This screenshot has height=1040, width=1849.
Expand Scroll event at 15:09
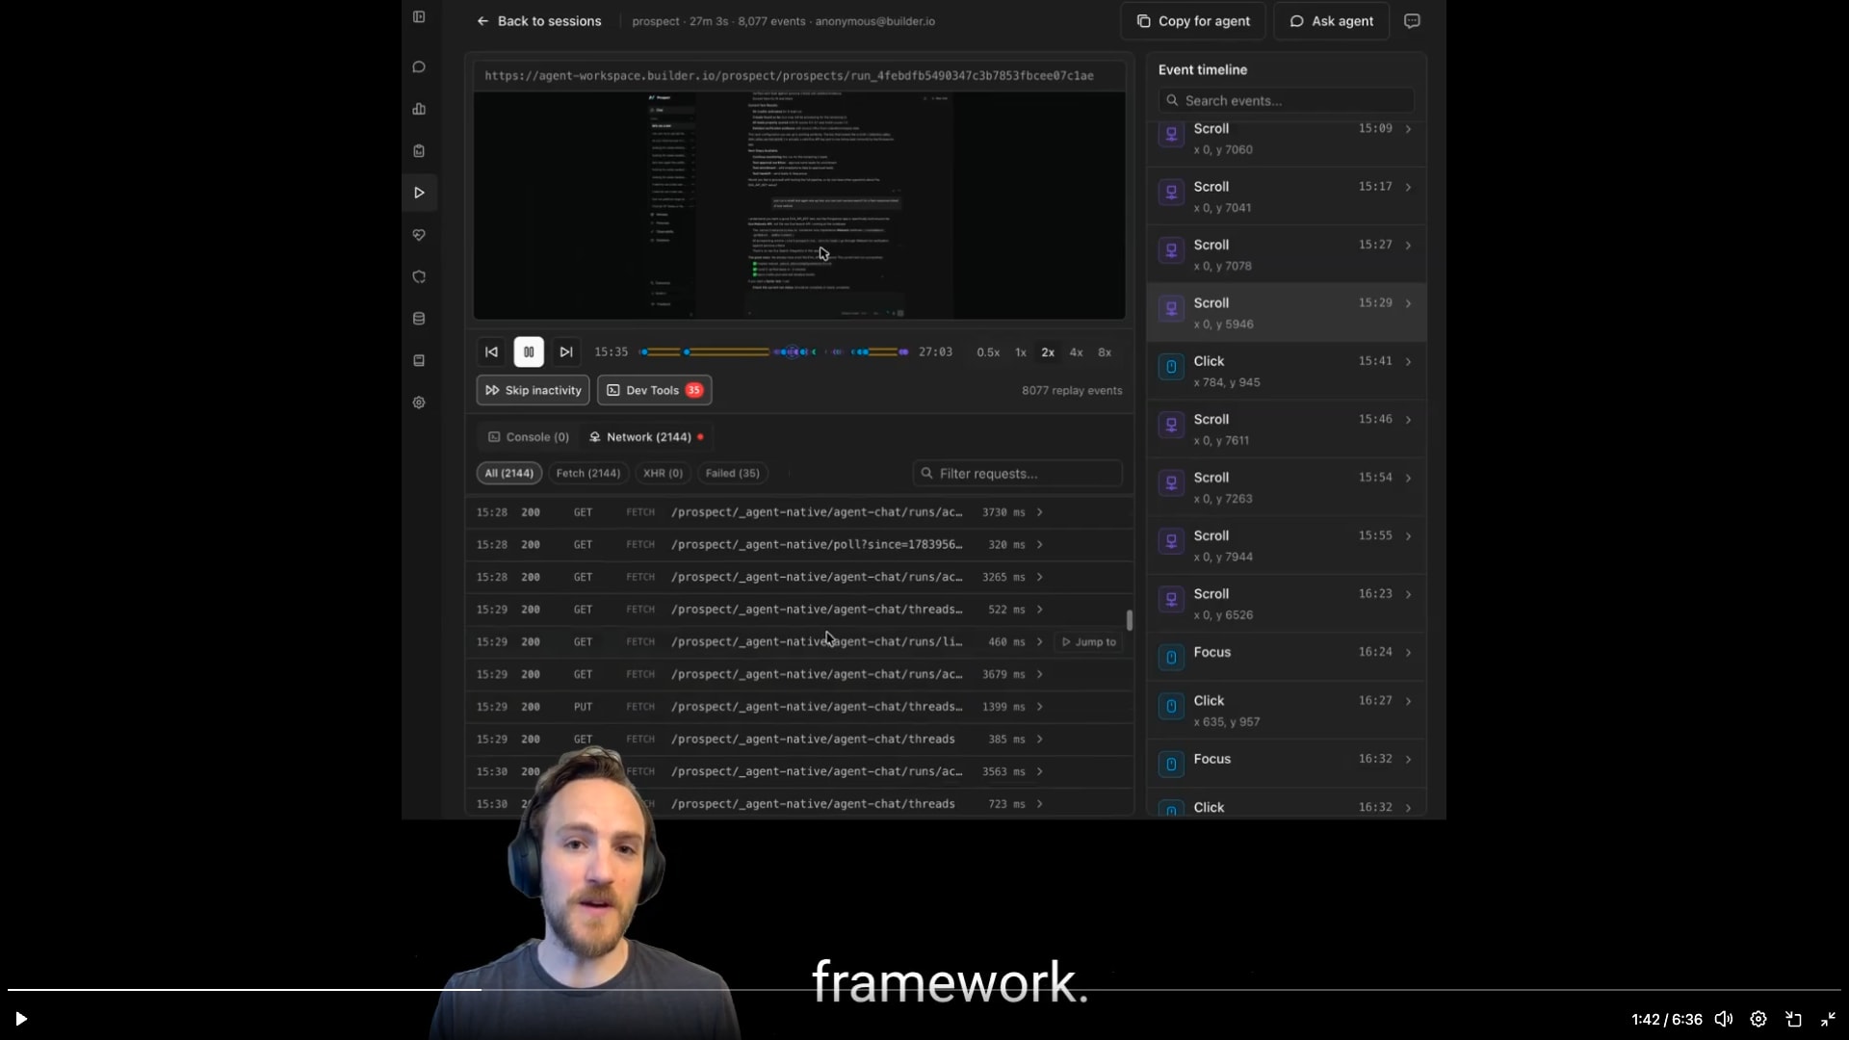(1408, 129)
